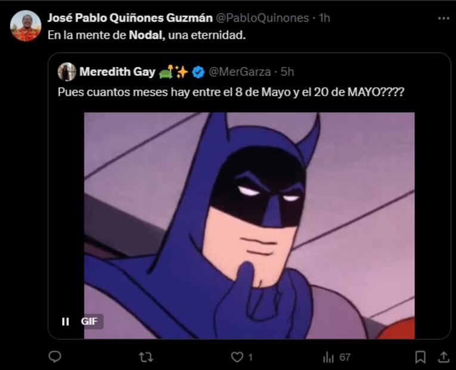The width and height of the screenshot is (456, 370).
Task: Click the GIF label badge
Action: click(x=90, y=322)
